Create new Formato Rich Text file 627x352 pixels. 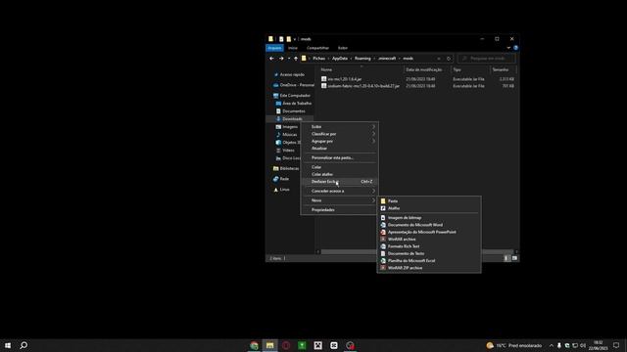(x=429, y=246)
